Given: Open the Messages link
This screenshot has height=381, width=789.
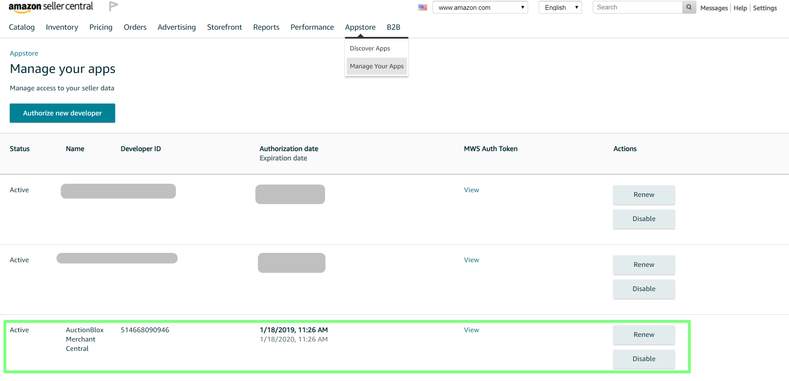Looking at the screenshot, I should pyautogui.click(x=714, y=8).
